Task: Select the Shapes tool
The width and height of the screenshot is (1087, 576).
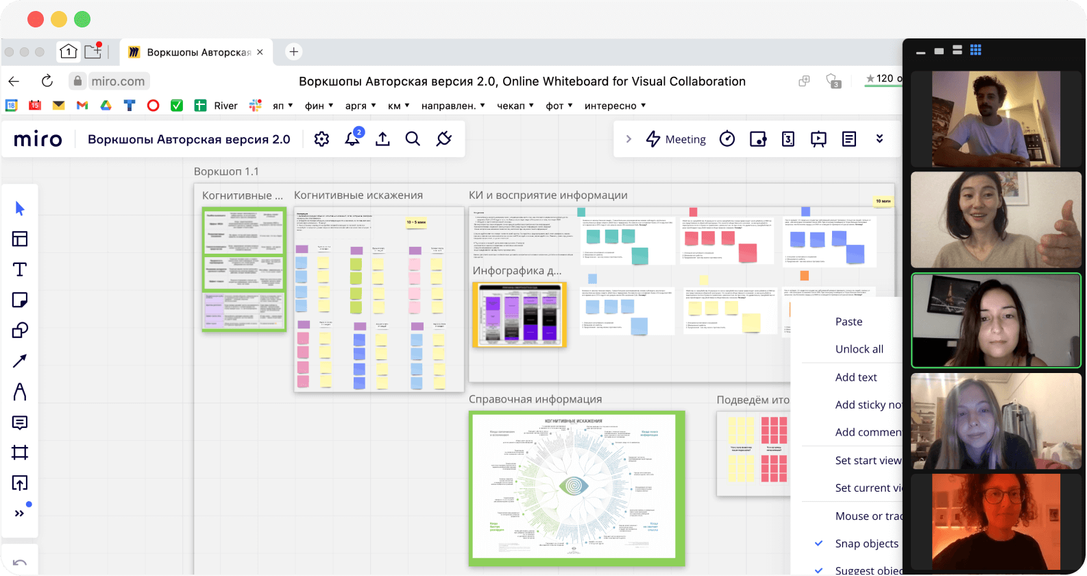Action: (x=20, y=331)
